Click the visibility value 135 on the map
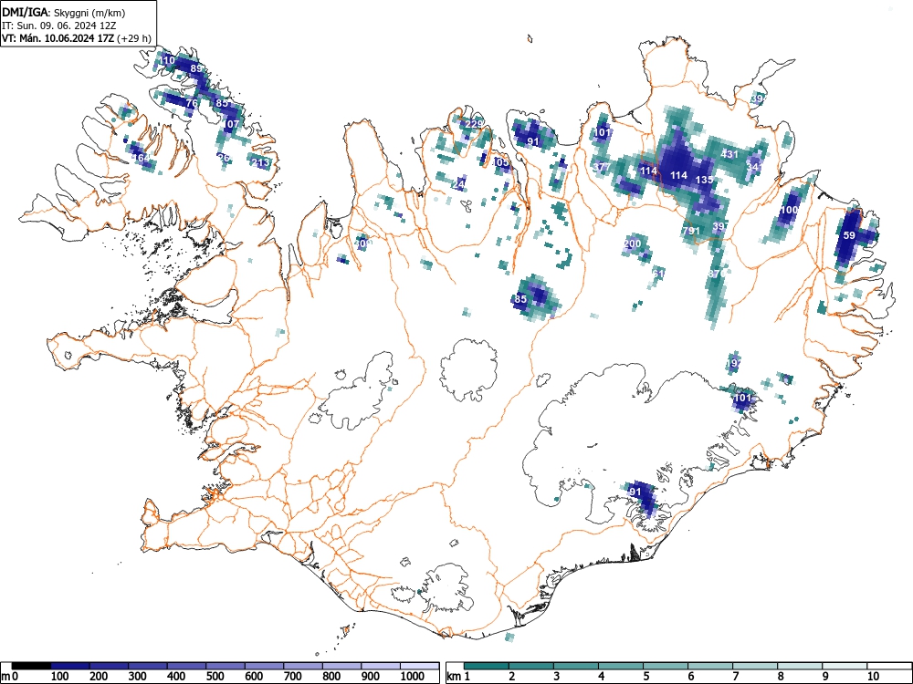This screenshot has height=684, width=913. point(705,180)
